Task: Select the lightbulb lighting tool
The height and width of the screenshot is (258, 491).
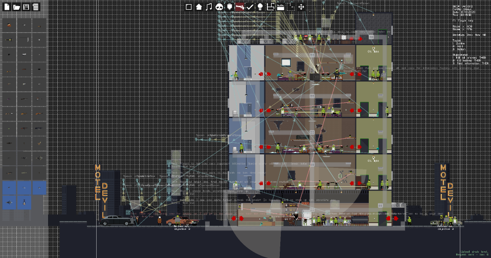Action: 260,7
